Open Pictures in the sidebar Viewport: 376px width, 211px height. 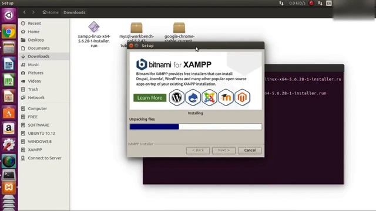point(44,73)
